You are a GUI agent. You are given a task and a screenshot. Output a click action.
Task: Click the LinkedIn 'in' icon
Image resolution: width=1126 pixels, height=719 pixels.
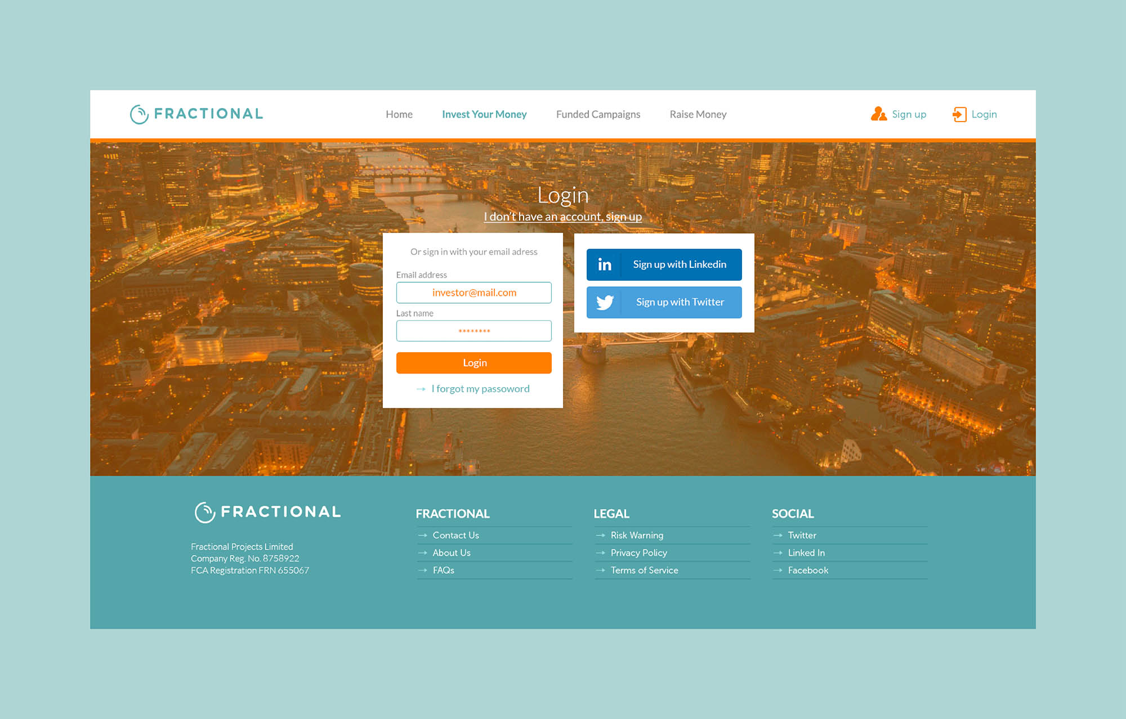pos(604,264)
